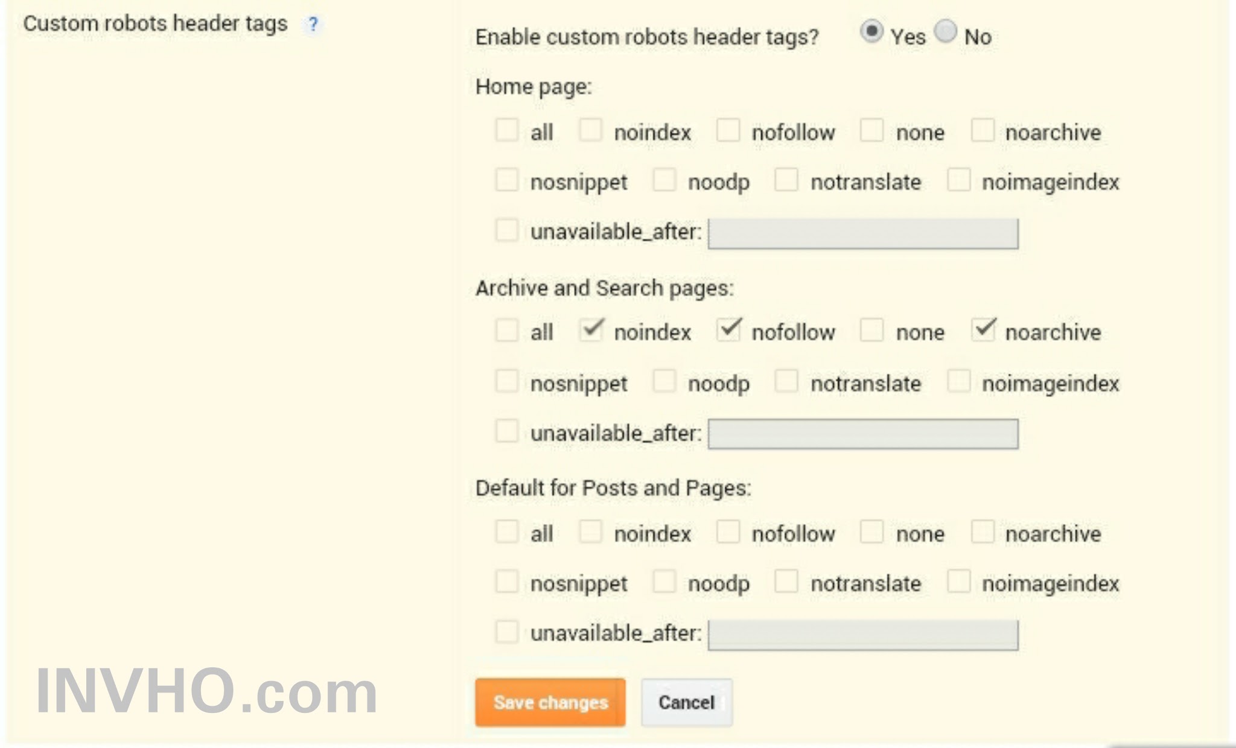Check Posts and Pages 'noimageindex' checkbox
Viewport: 1236px width, 748px height.
(x=958, y=582)
